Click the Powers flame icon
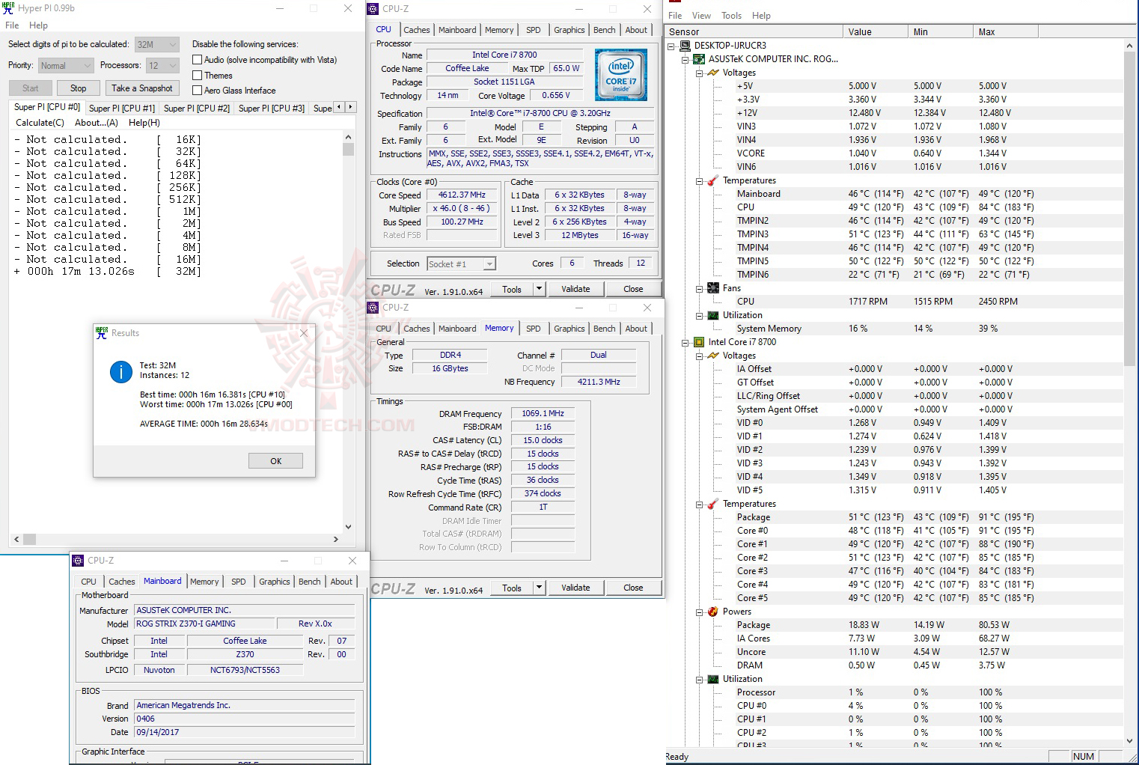Viewport: 1139px width, 765px height. (x=713, y=612)
